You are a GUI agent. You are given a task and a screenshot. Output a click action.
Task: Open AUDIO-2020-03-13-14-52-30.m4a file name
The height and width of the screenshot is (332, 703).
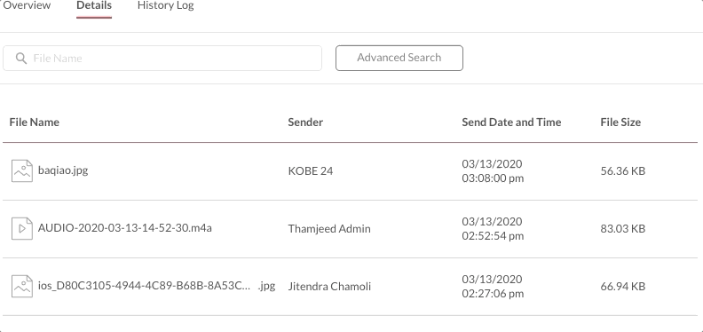click(x=124, y=228)
